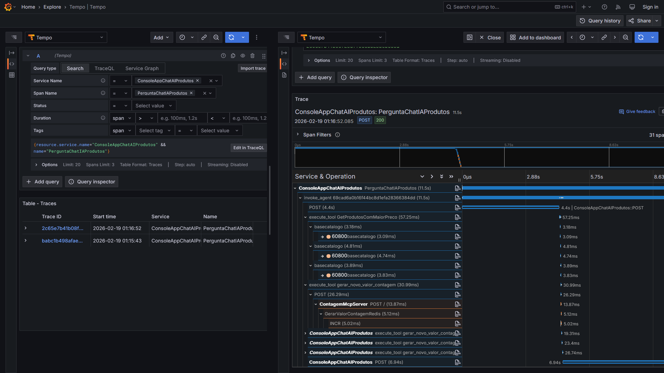Go to Explore breadcrumb
The height and width of the screenshot is (373, 664).
pyautogui.click(x=52, y=7)
